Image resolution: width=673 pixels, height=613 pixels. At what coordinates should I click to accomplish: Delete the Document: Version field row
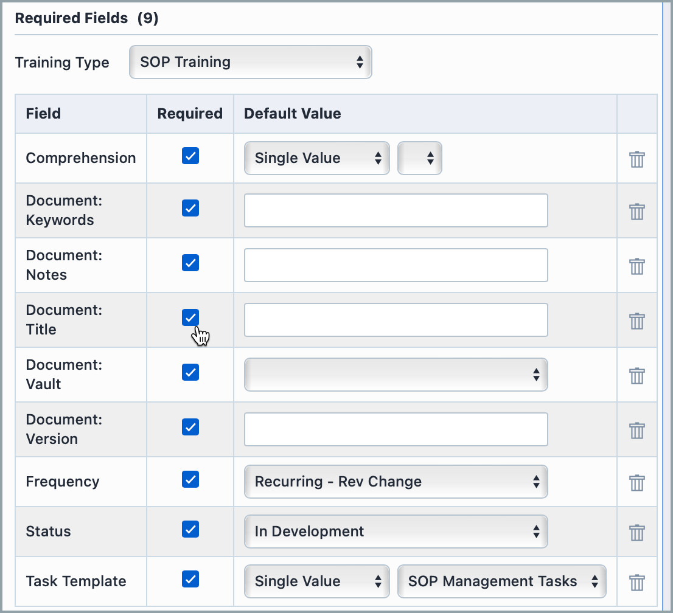[636, 430]
